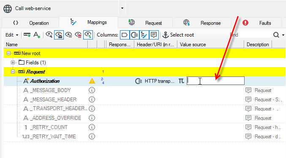Click the Description column header

click(258, 45)
